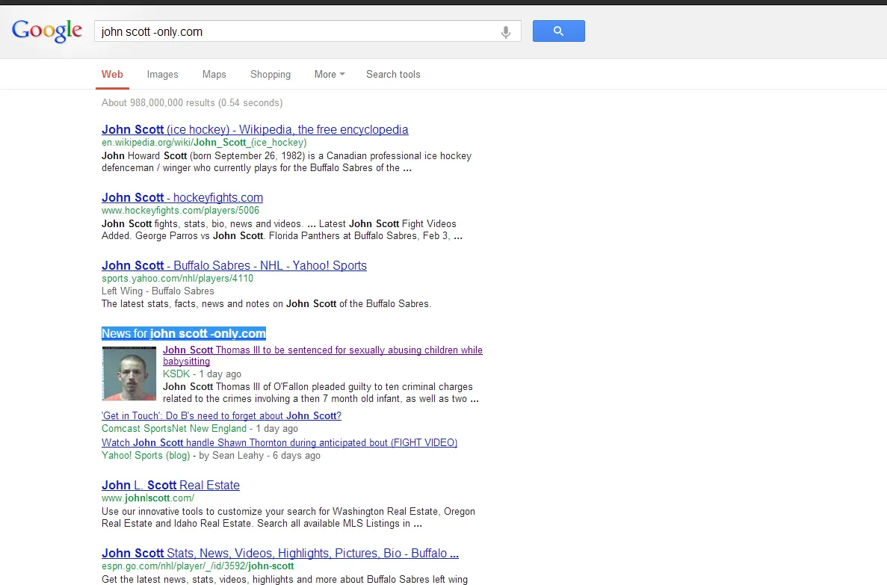
Task: Open the Shawn Thornton fight video link
Action: pyautogui.click(x=279, y=442)
